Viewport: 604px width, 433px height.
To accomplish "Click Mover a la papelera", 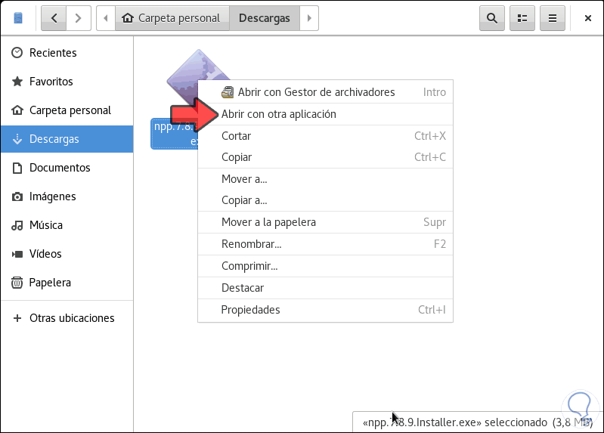I will [x=268, y=222].
